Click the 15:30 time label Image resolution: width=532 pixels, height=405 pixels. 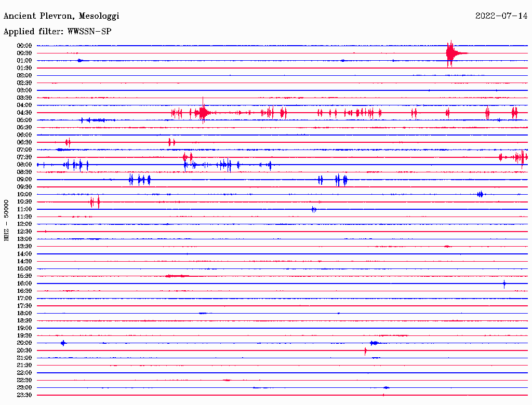click(x=24, y=276)
